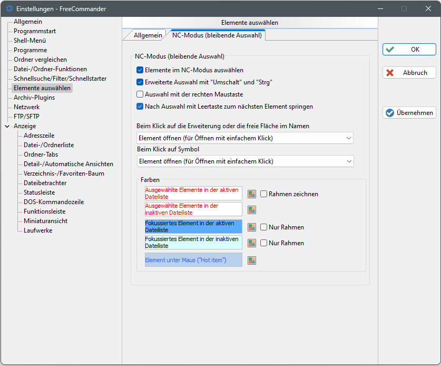The image size is (441, 366).
Task: Collapse the Anzeige tree node
Action: [7, 126]
